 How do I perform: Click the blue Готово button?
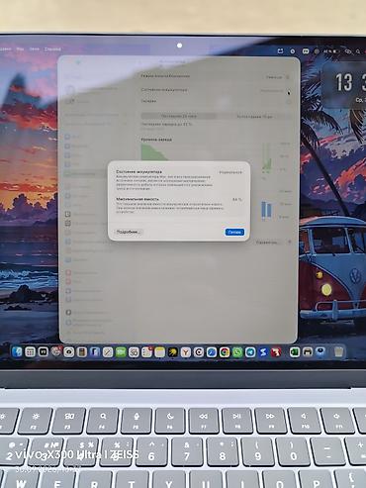tap(234, 232)
